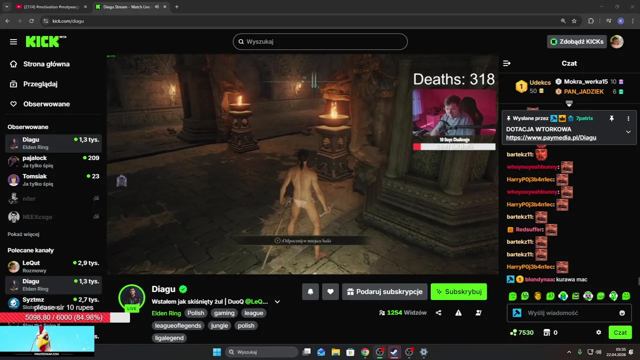Viewport: 640px width, 360px height.
Task: Click the notification bell for Diagu
Action: tap(310, 291)
